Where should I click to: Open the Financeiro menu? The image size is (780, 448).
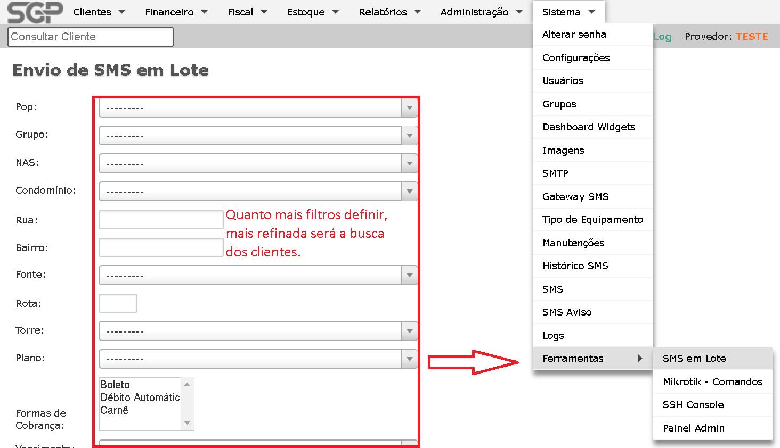(169, 12)
